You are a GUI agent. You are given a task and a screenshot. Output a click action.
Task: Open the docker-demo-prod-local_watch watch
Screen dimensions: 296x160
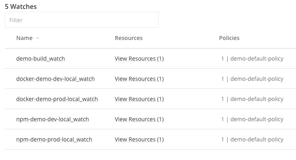point(57,99)
